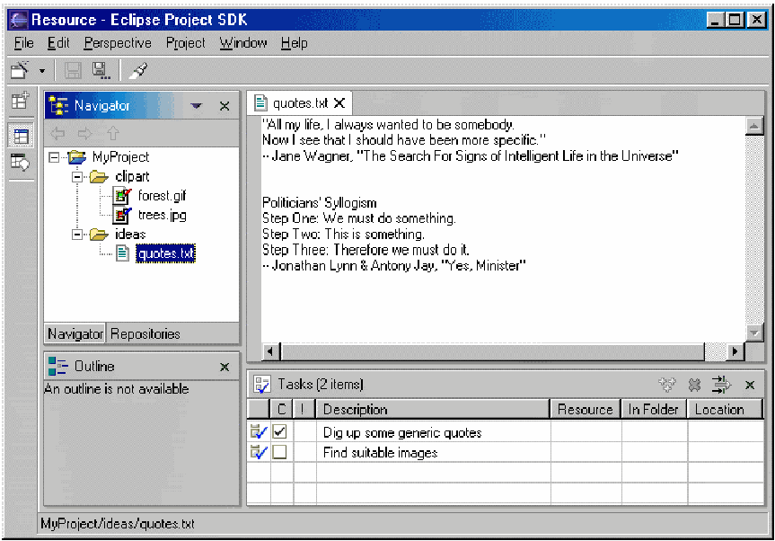Select trees.jpg in the Navigator
Viewport: 775px width, 541px height.
(163, 215)
